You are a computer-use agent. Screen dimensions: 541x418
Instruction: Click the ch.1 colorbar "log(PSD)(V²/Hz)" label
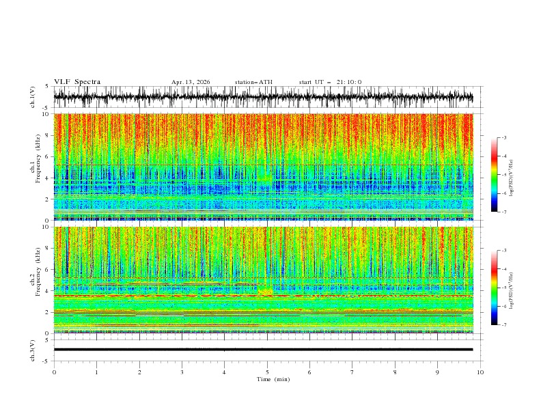tap(512, 178)
